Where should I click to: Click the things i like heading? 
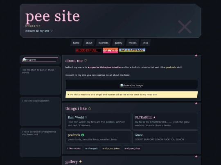coord(76,108)
